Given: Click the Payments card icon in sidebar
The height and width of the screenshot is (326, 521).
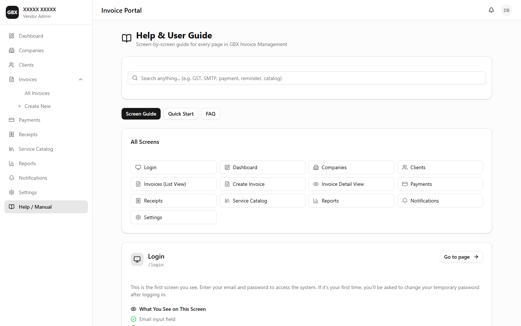Looking at the screenshot, I should [12, 120].
